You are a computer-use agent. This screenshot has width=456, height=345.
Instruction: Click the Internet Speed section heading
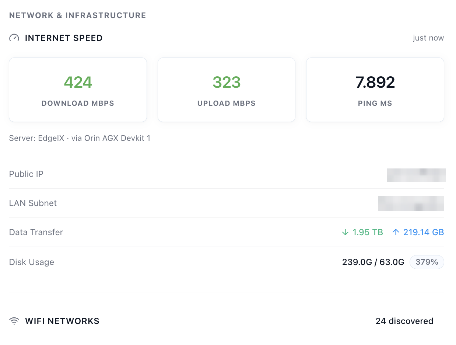[x=64, y=38]
